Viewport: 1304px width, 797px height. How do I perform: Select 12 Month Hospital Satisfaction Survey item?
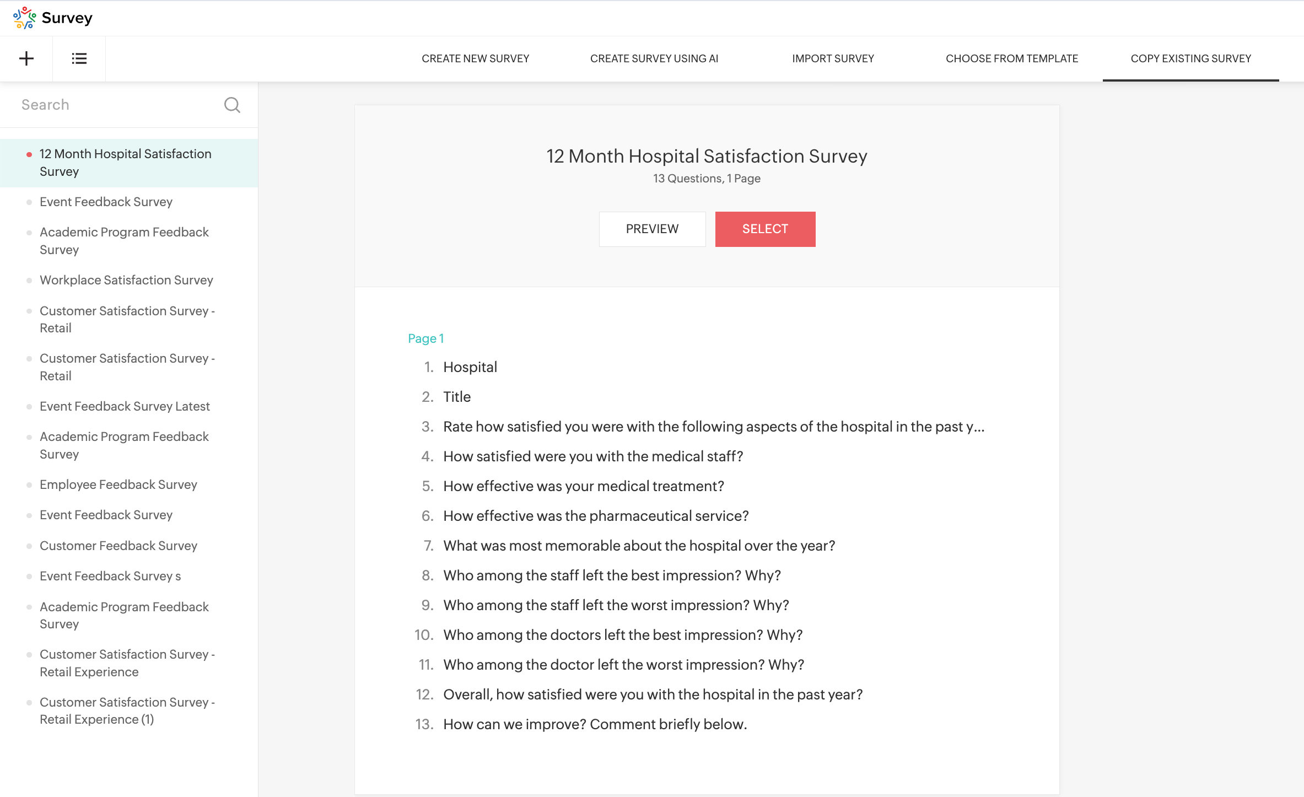pos(128,163)
